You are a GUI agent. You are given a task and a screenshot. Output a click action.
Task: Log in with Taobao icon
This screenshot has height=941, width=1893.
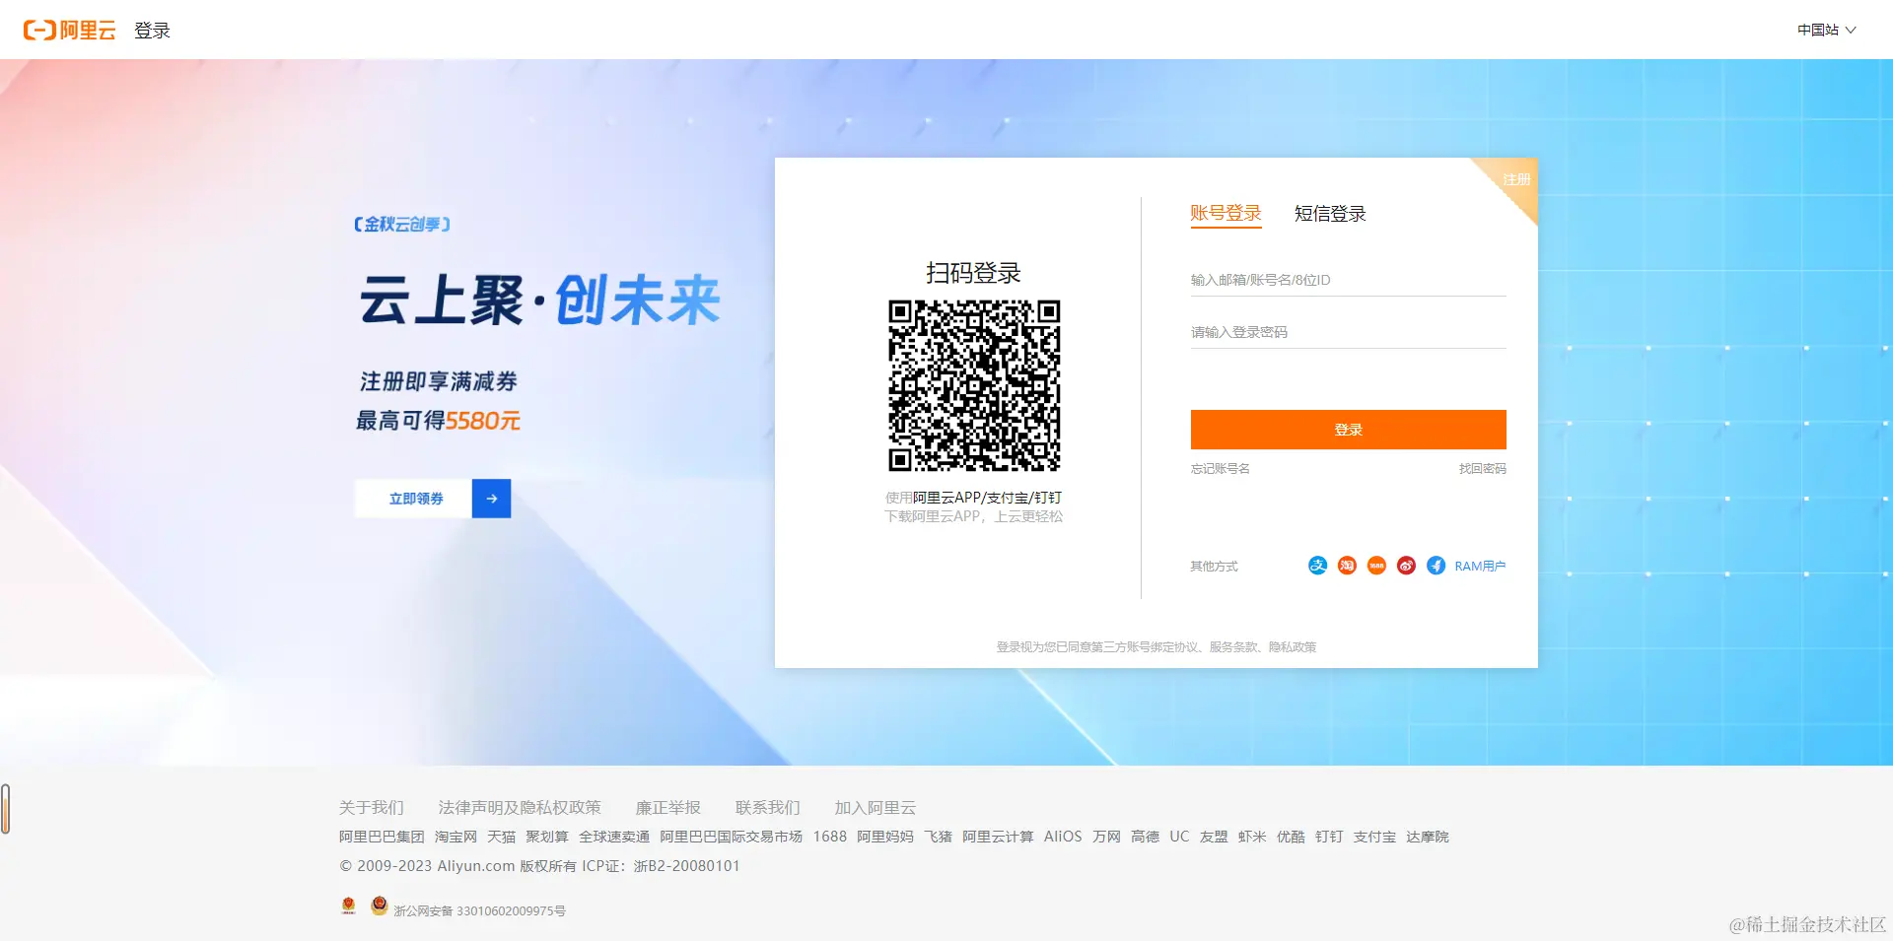1347,566
